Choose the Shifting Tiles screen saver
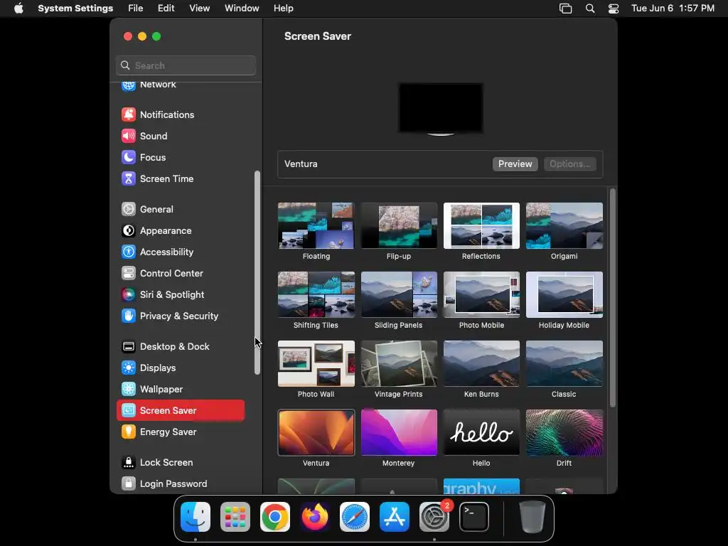 click(316, 294)
